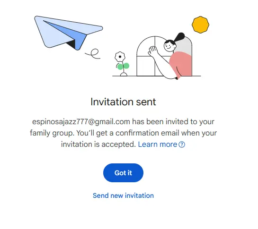Click the woman's pink shirt
Screen dimensions: 258x229
pos(181,64)
